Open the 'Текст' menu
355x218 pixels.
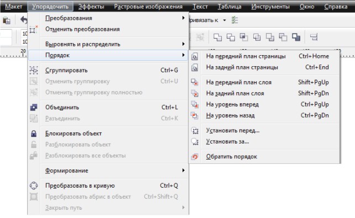click(200, 7)
